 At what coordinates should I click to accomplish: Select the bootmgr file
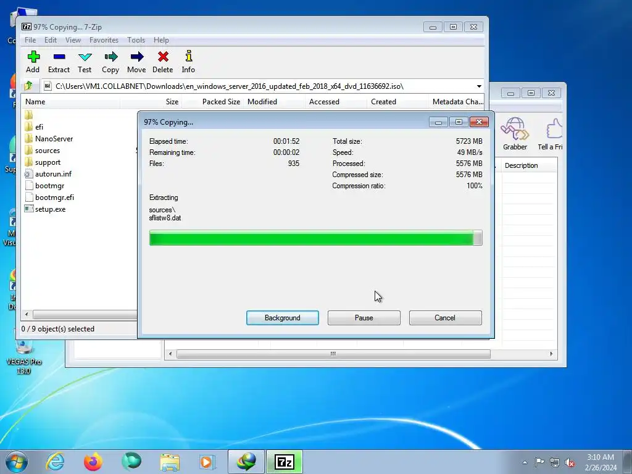(44, 186)
